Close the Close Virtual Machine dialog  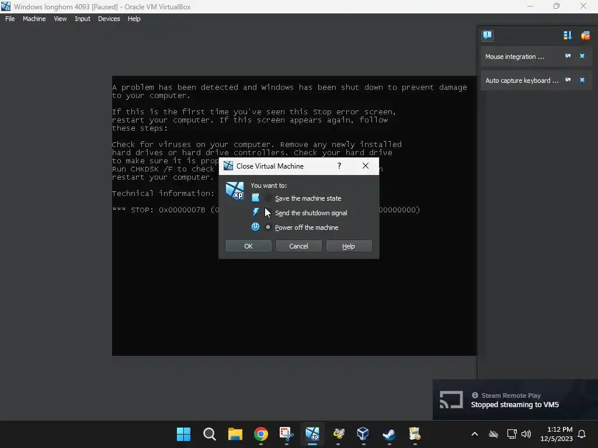pos(366,166)
